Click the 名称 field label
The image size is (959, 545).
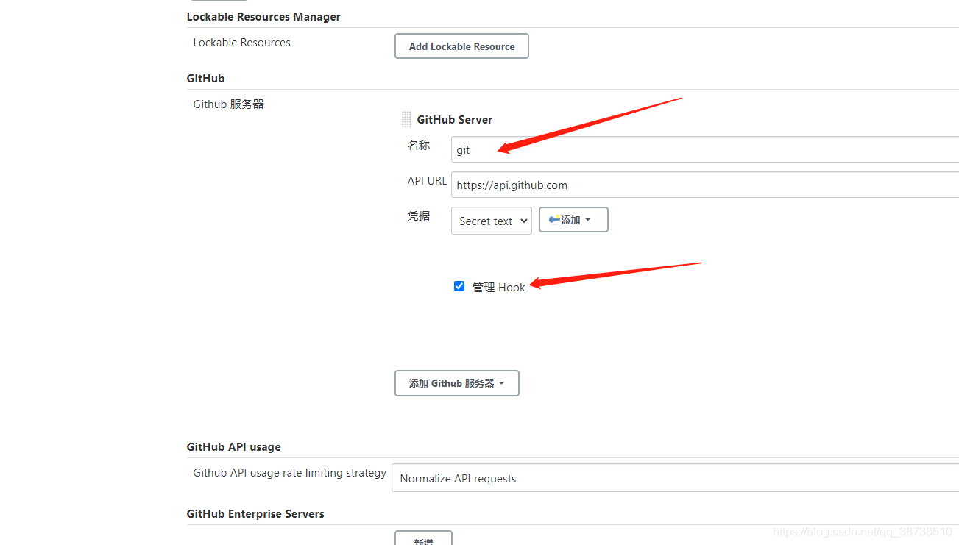click(x=419, y=146)
